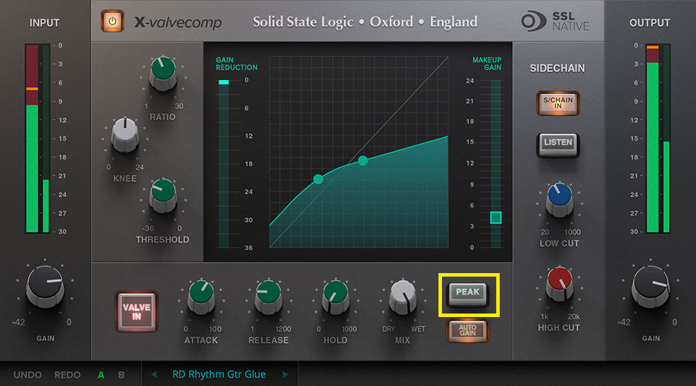The height and width of the screenshot is (386, 696).
Task: Click the Makeup Gain label
Action: [x=487, y=63]
